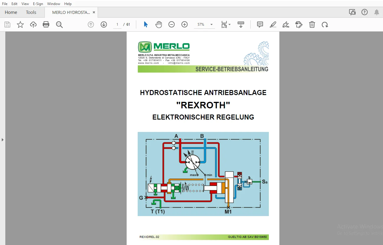Open the Help menu
This screenshot has height=245, width=383.
(x=68, y=4)
